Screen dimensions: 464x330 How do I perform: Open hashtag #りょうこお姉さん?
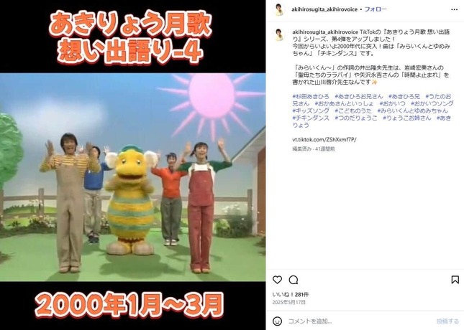tap(406, 118)
